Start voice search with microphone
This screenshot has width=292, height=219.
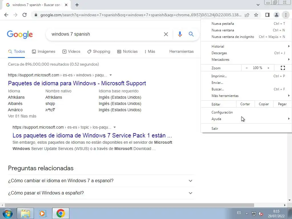tap(180, 34)
